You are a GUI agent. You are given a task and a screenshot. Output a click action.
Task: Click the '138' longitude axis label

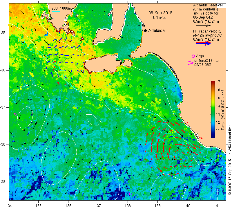point(128,206)
